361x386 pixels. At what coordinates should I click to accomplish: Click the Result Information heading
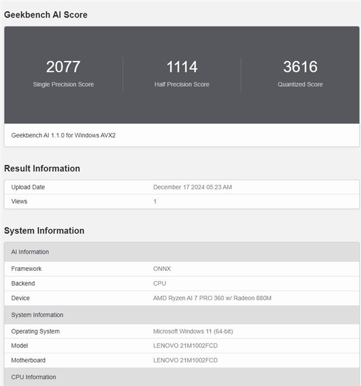(x=42, y=168)
